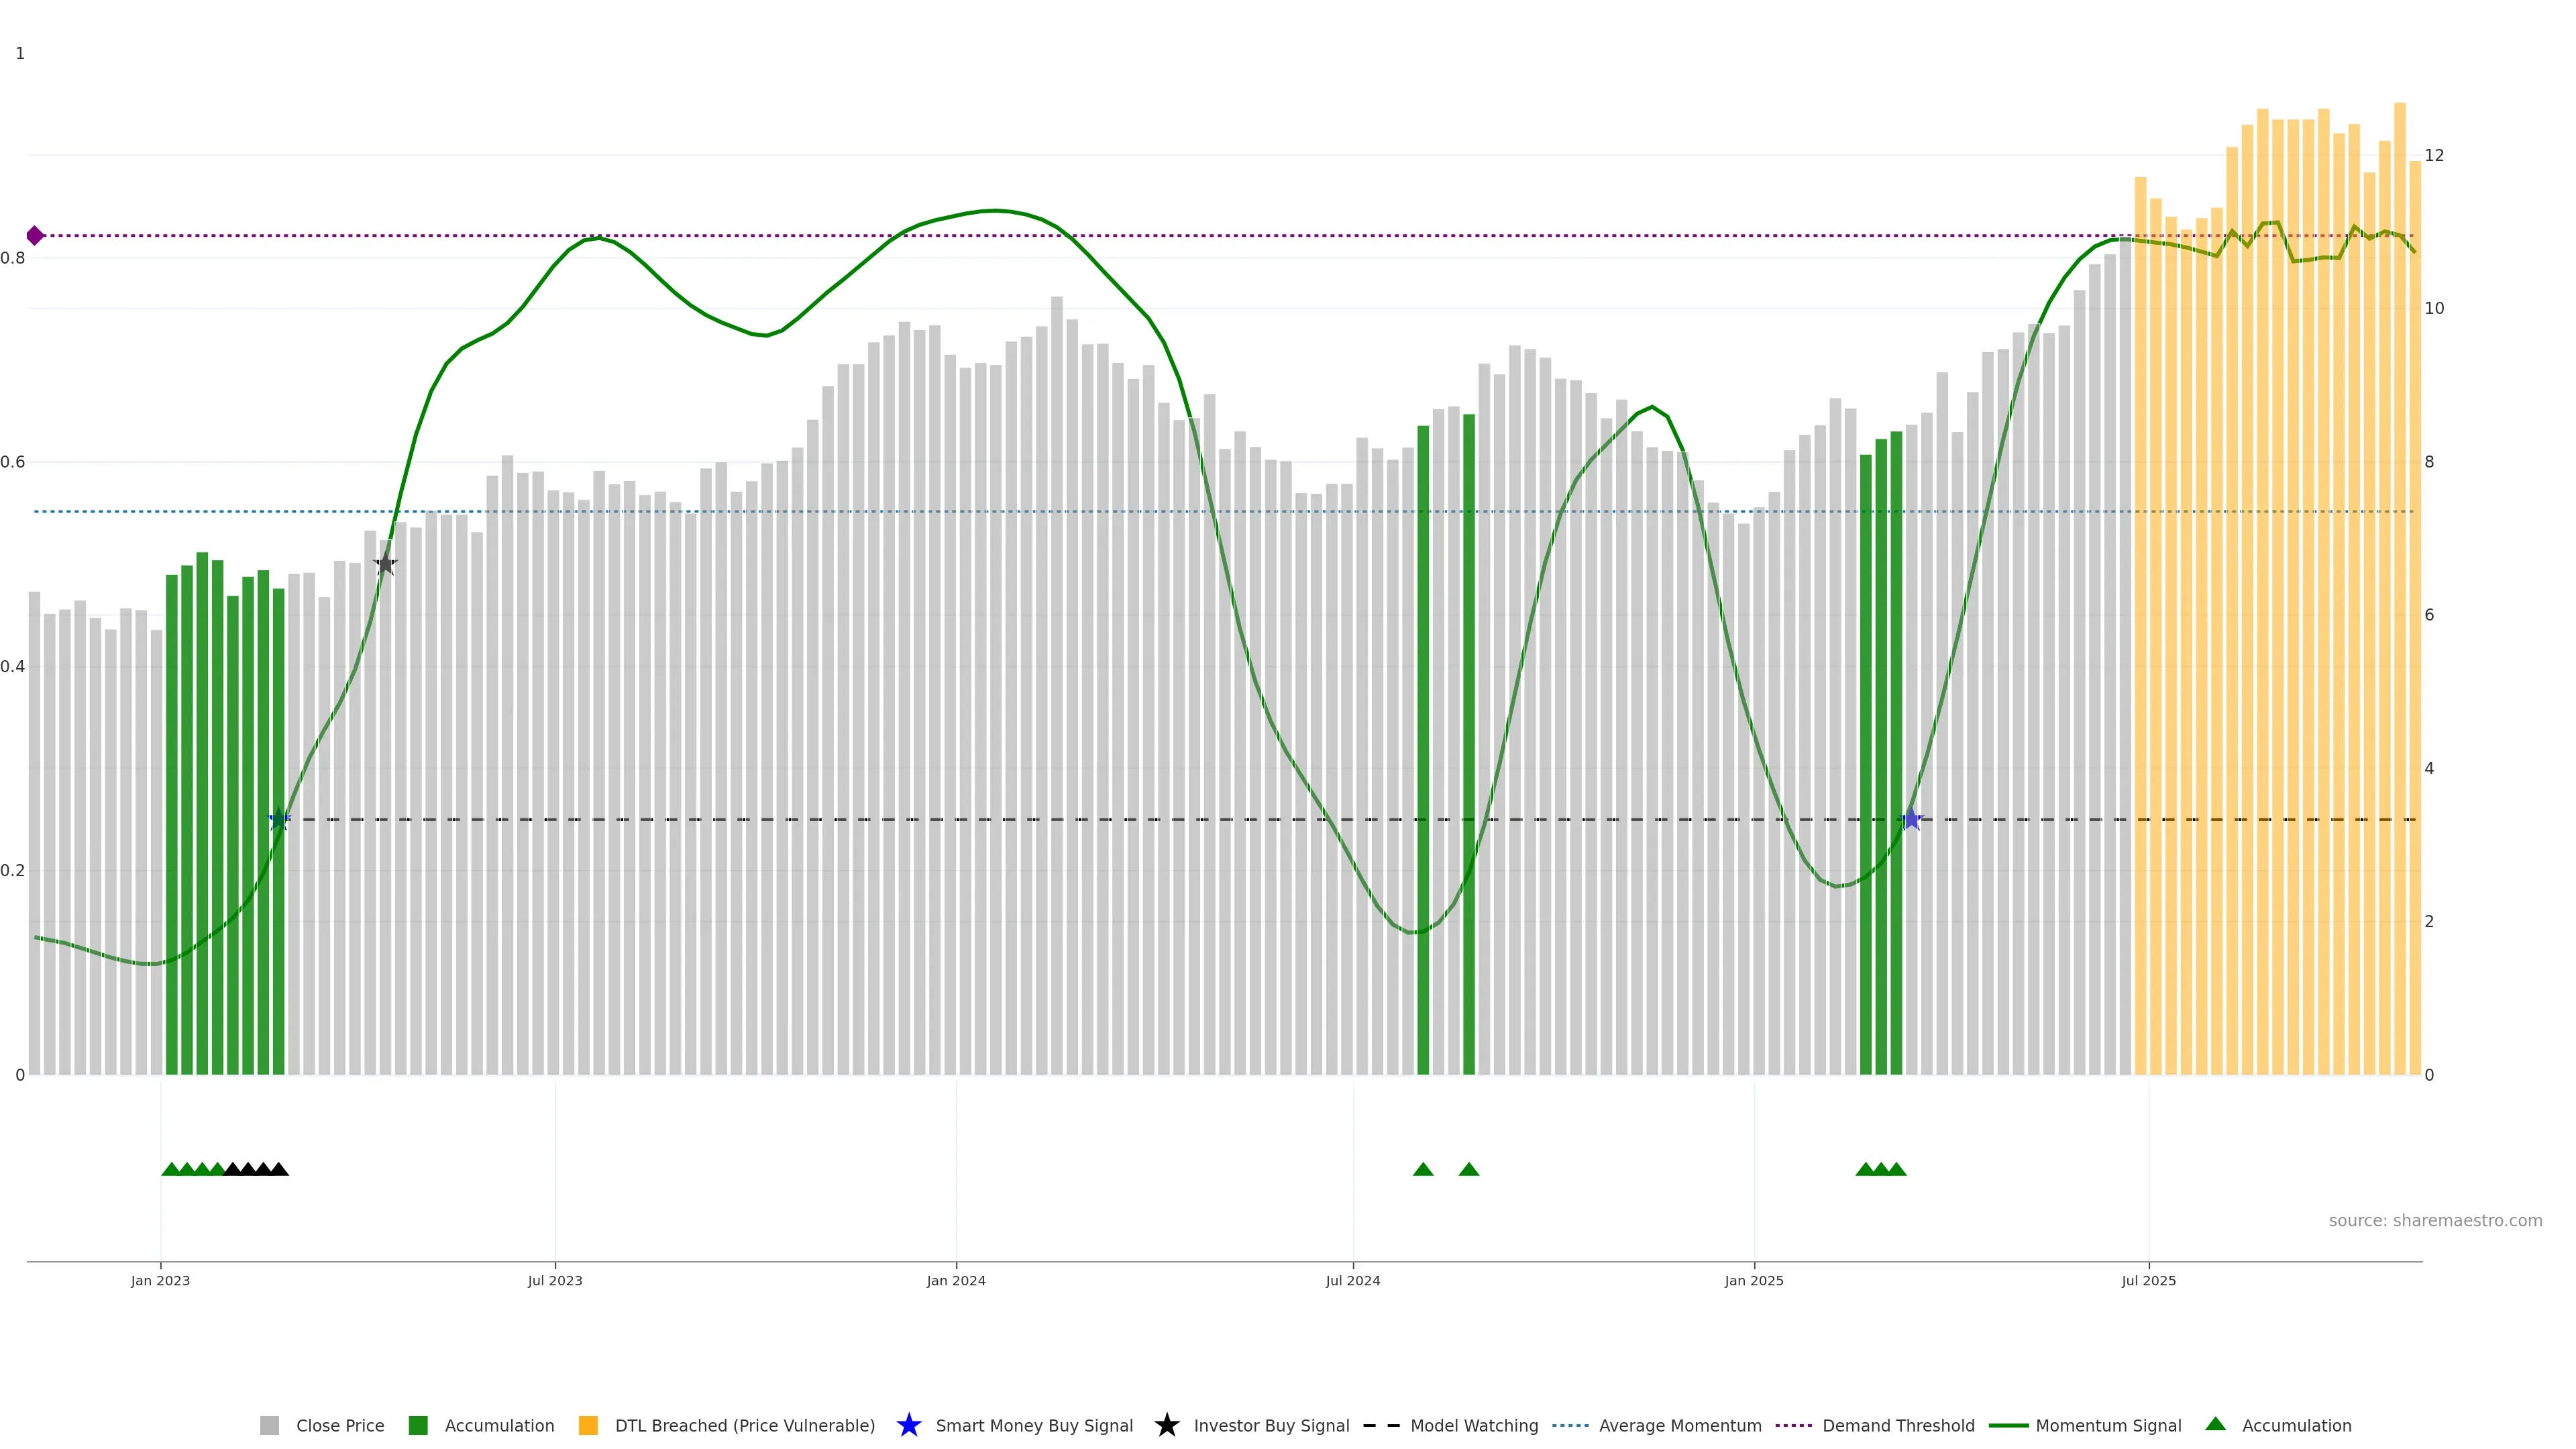Click the purple diamond Demand Threshold marker
This screenshot has width=2576, height=1449.
click(35, 236)
